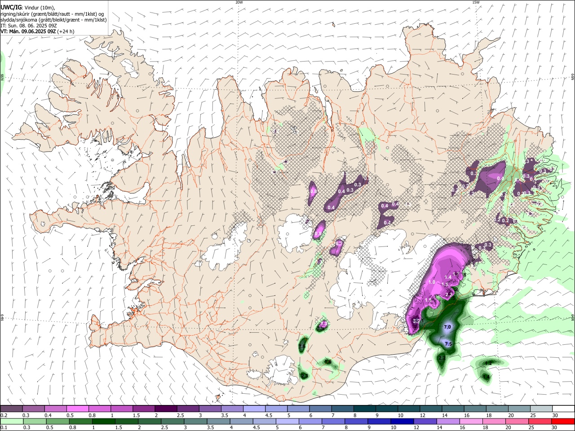The height and width of the screenshot is (431, 575).
Task: Click the pale lavender 4–4.5 snow legend swatch
Action: tap(254, 409)
